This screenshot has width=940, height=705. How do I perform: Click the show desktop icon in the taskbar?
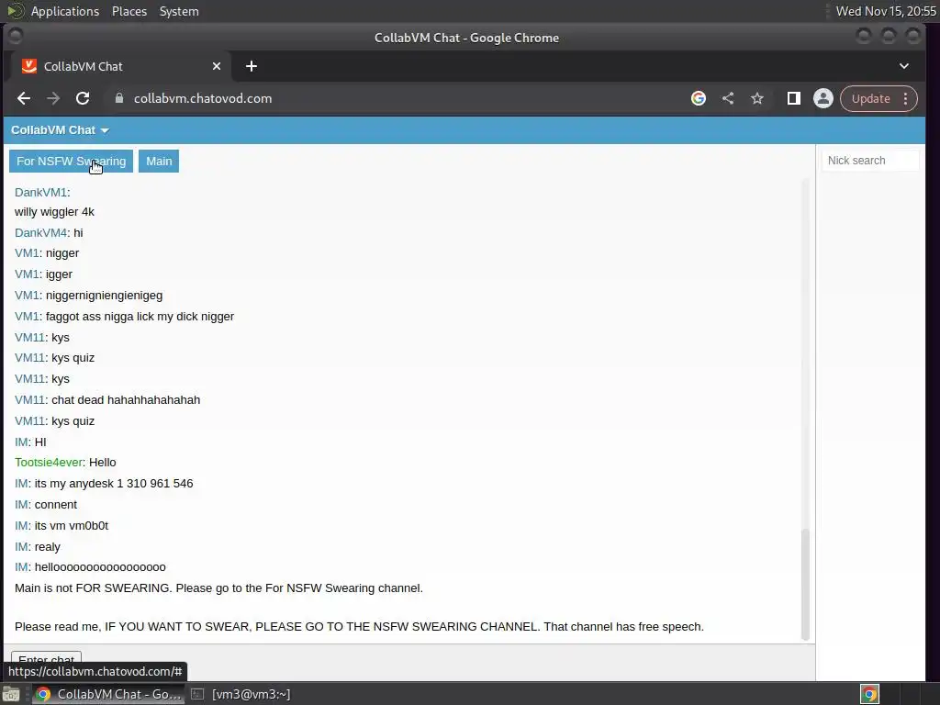11,694
